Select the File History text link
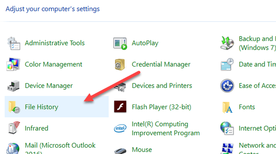 coord(42,107)
